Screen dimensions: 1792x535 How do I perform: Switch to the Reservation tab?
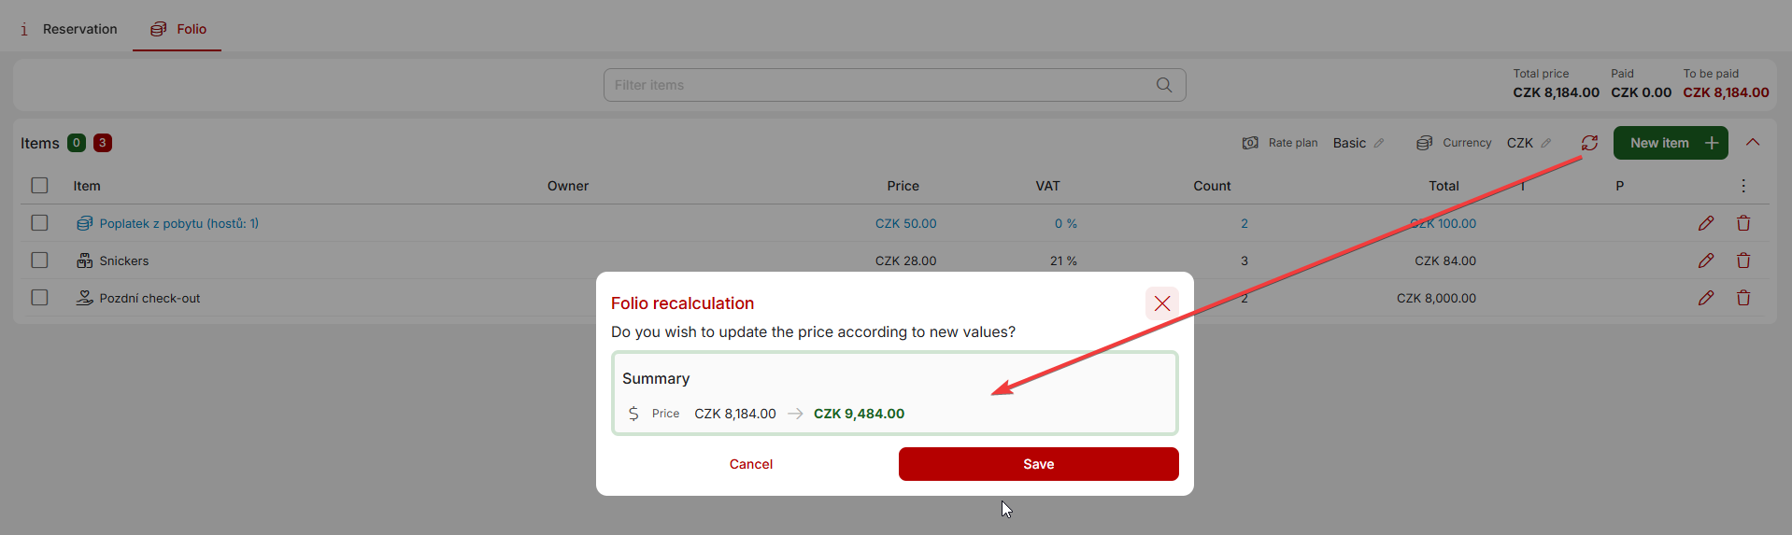coord(69,29)
